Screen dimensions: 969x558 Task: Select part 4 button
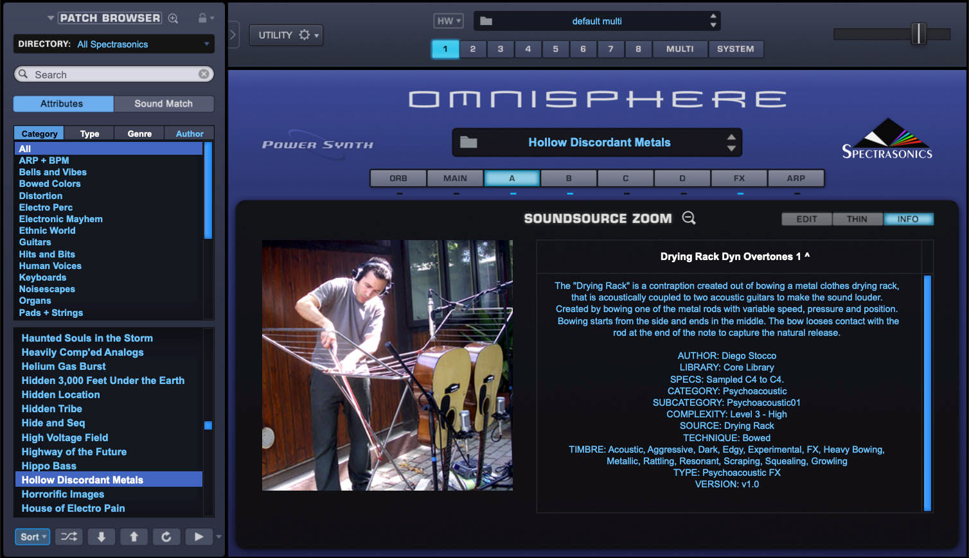528,49
